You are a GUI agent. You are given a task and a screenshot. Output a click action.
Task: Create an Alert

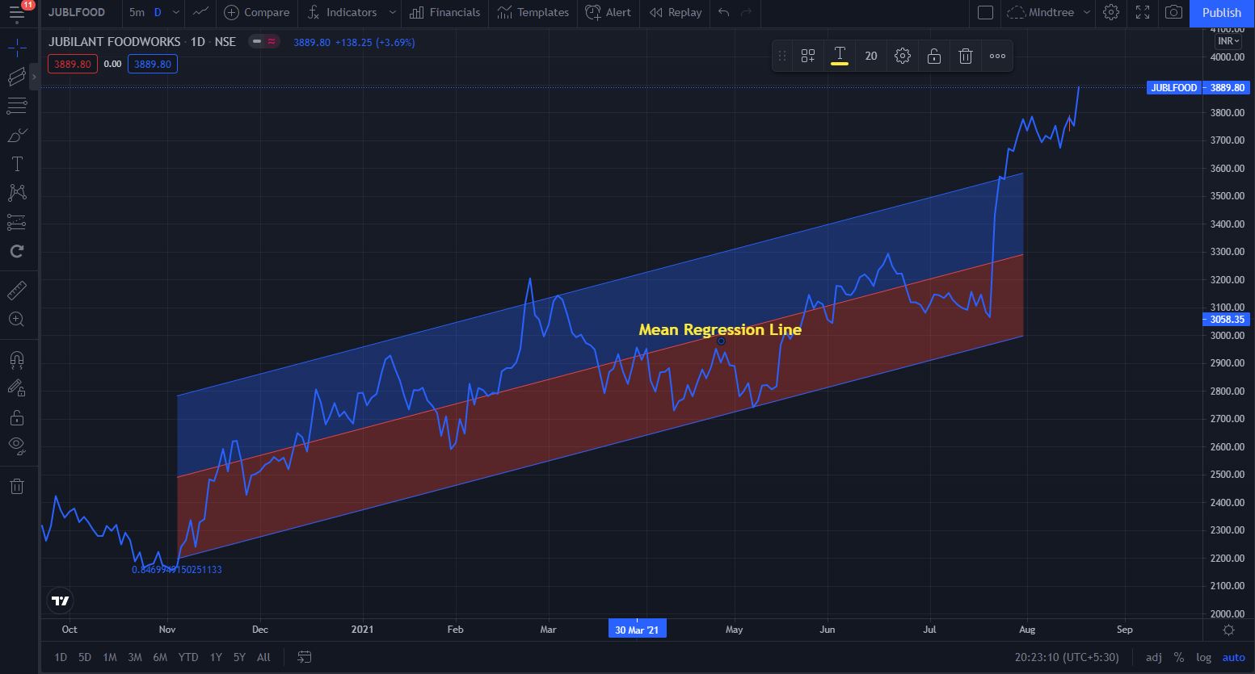pyautogui.click(x=609, y=12)
